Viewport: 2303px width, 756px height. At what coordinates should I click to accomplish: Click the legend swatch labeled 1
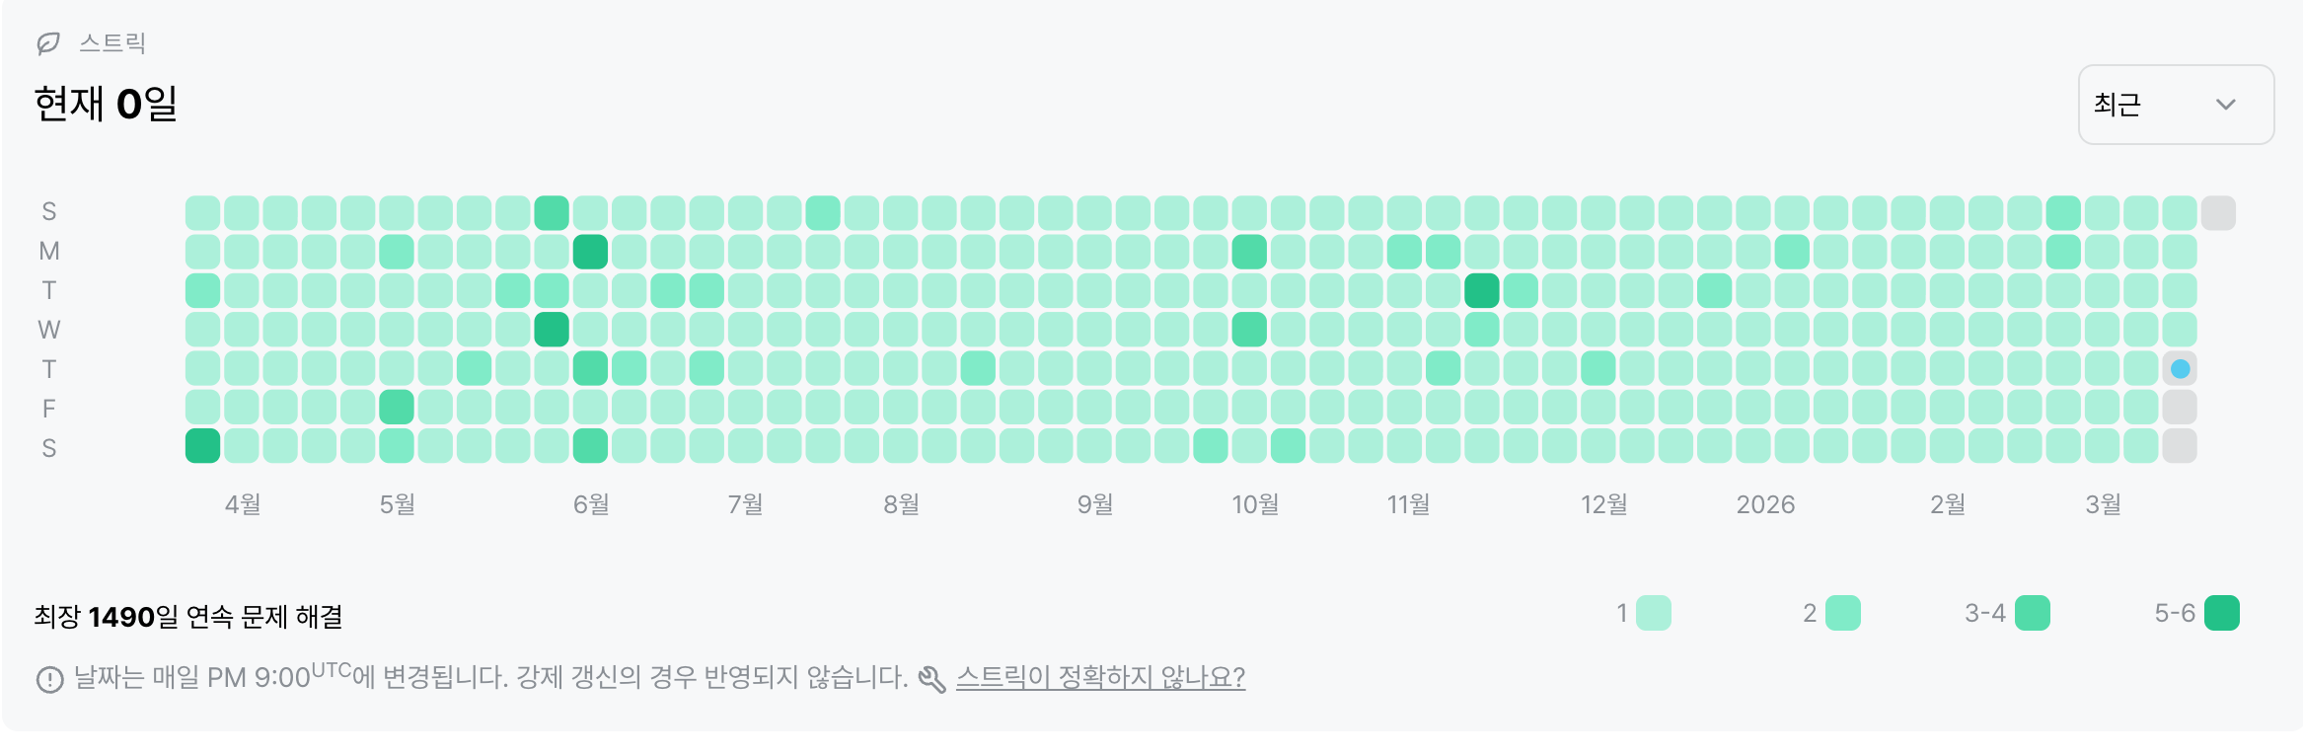click(1653, 613)
